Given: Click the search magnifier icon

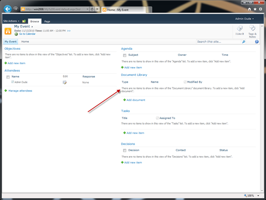Looking at the screenshot, I should point(244,42).
